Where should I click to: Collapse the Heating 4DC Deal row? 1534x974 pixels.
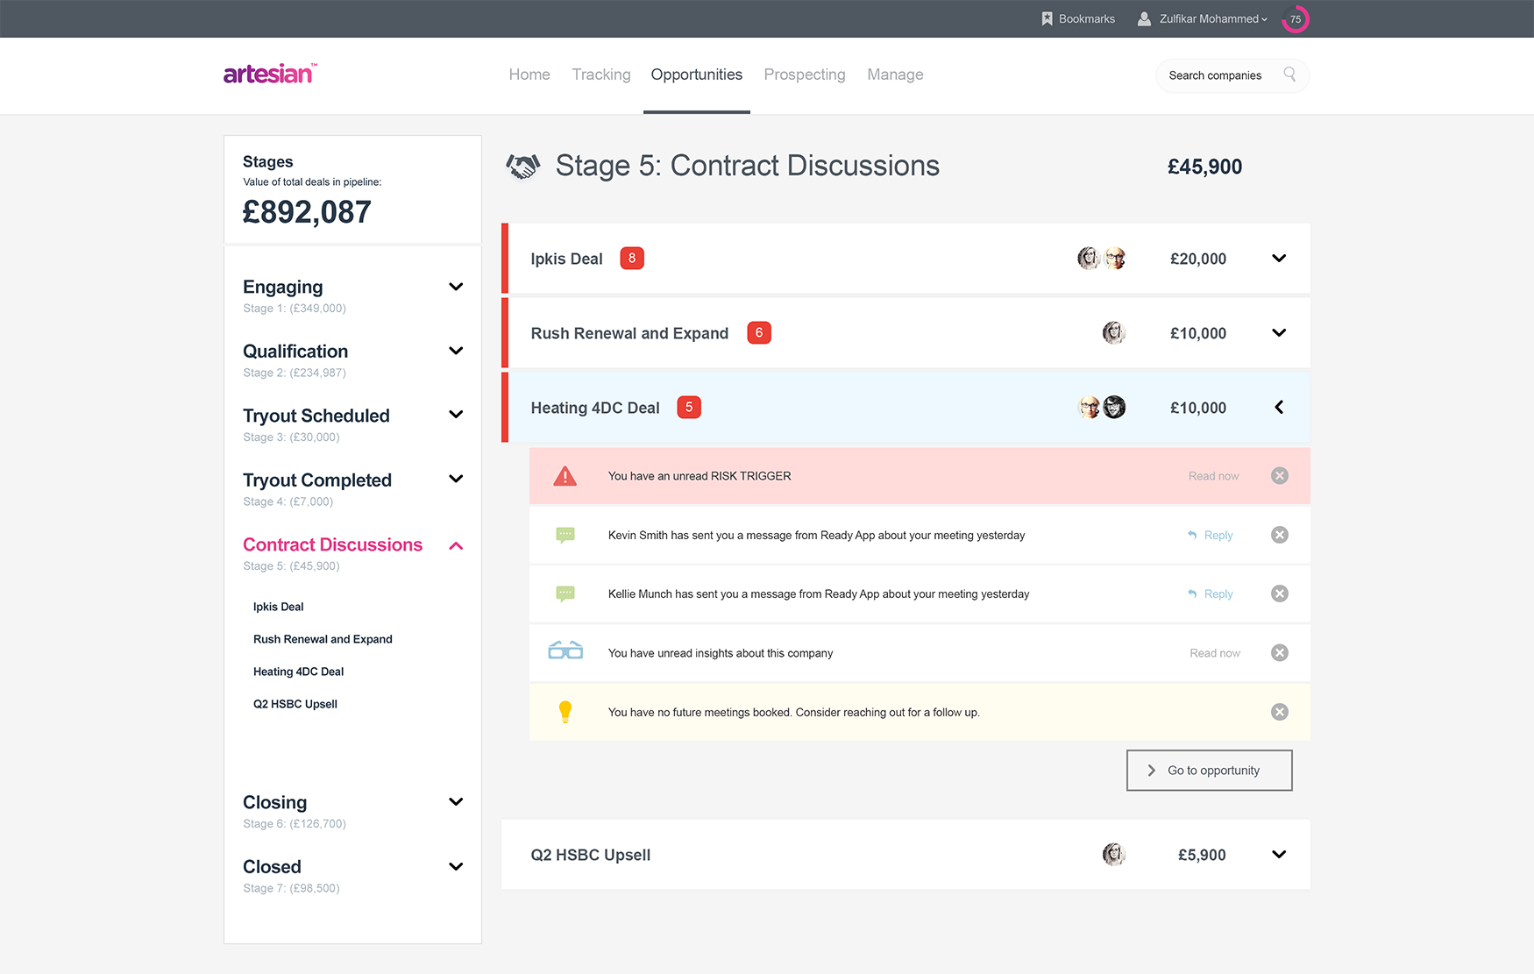[x=1279, y=408]
